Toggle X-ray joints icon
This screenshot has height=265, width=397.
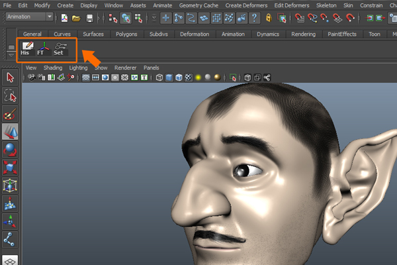(x=267, y=78)
